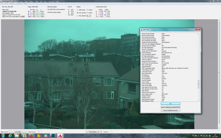Image resolution: width=221 pixels, height=138 pixels.
Task: Open the EXIF button in file info
Action: (x=23, y=17)
